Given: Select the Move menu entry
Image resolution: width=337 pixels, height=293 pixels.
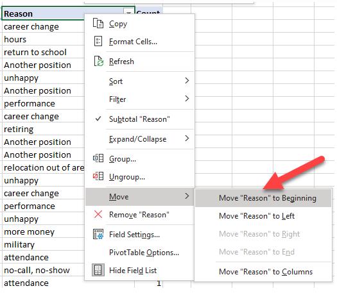Looking at the screenshot, I should point(140,197).
